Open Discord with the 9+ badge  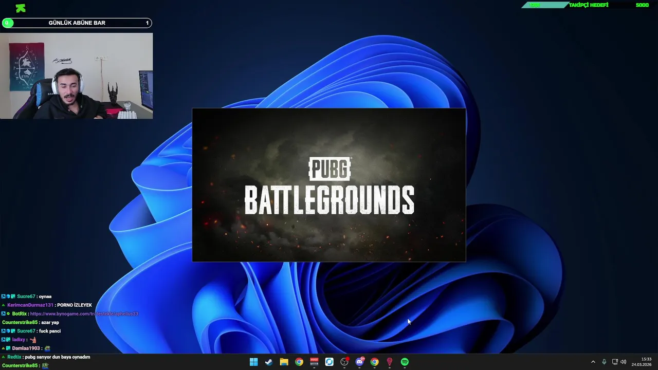[359, 362]
